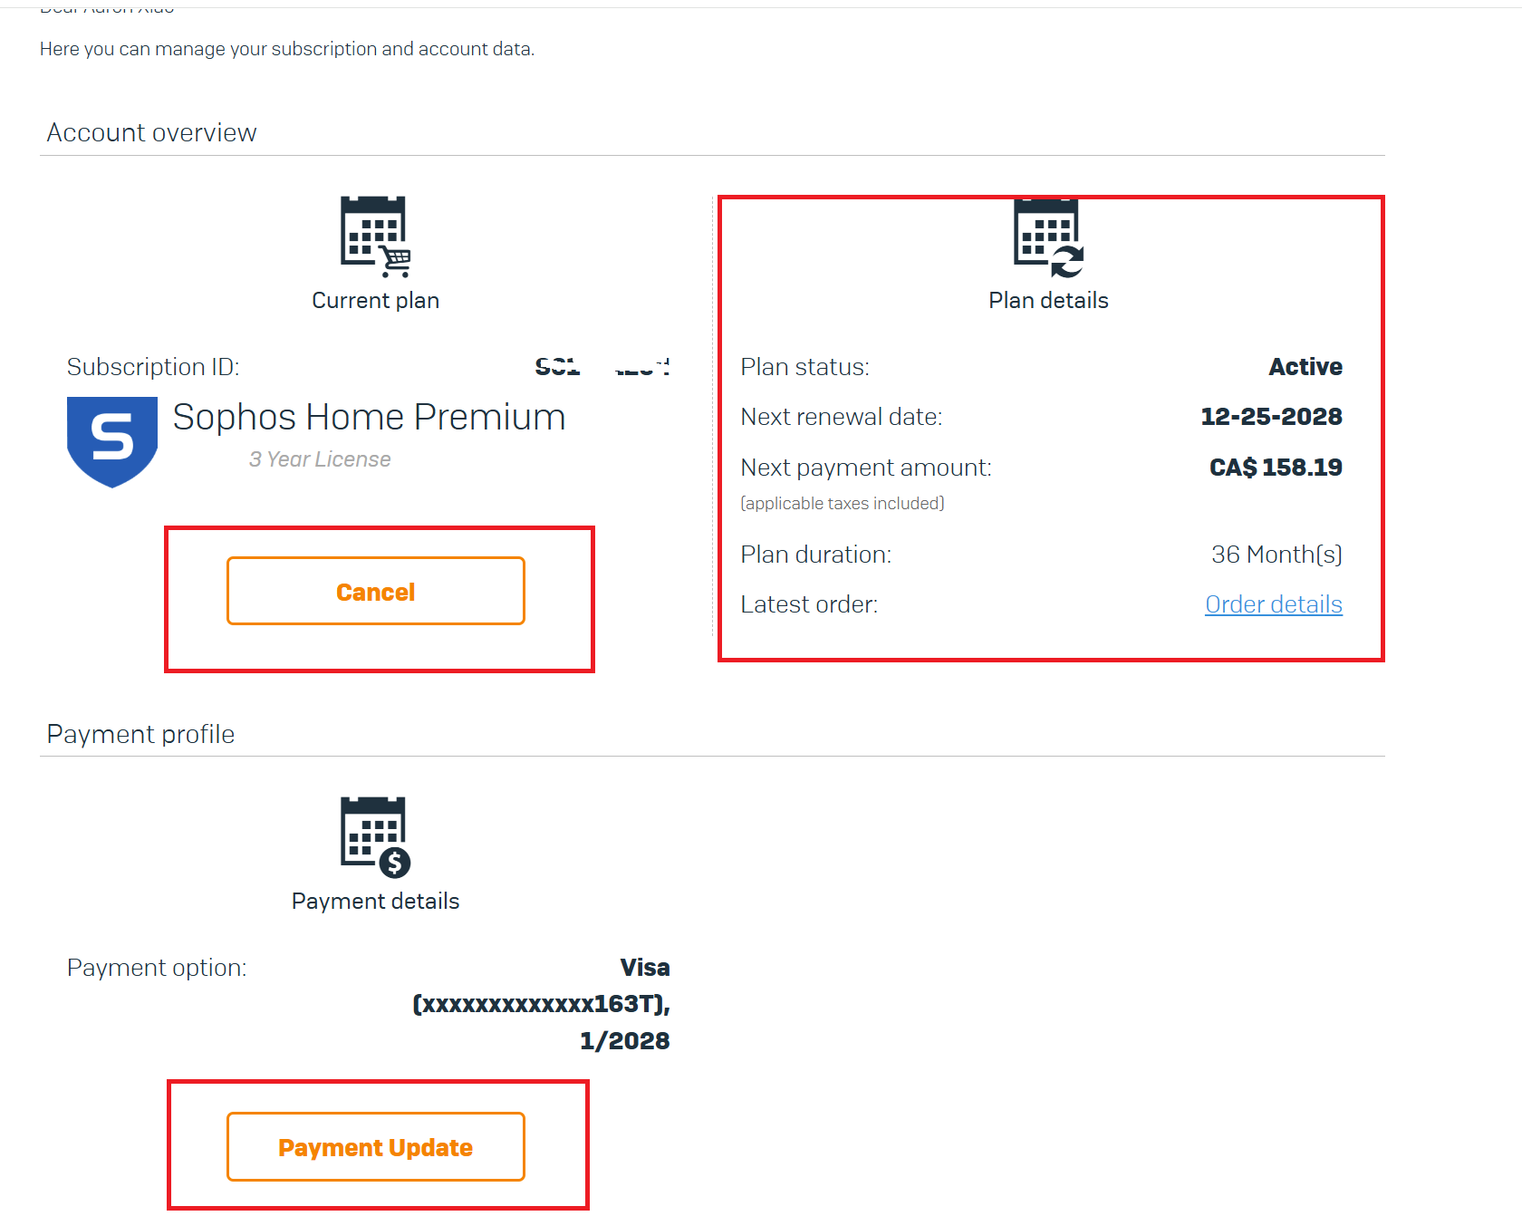Click the Current plan calendar cart icon

click(x=375, y=236)
